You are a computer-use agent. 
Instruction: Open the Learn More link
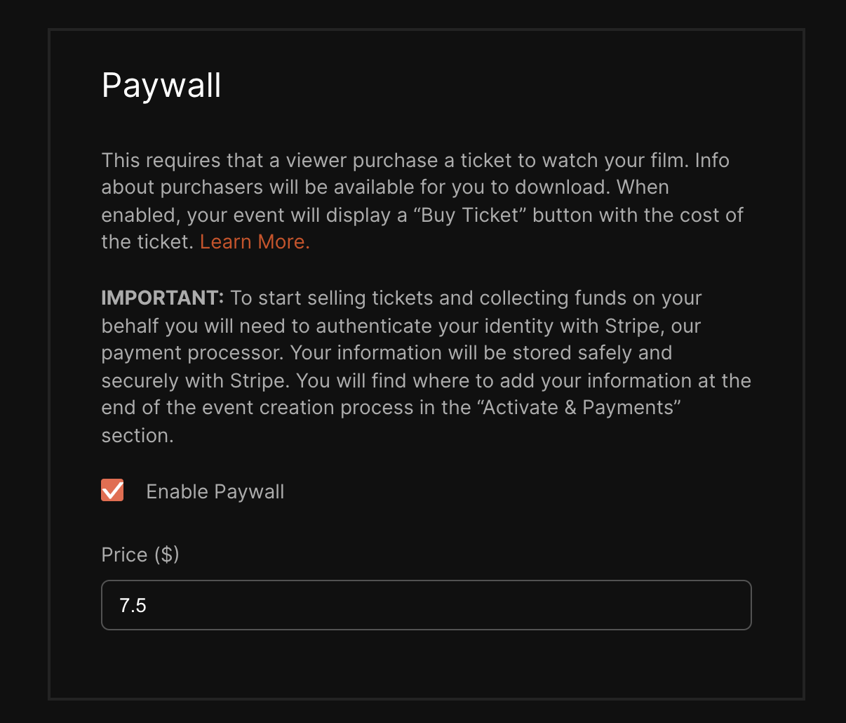tap(255, 241)
